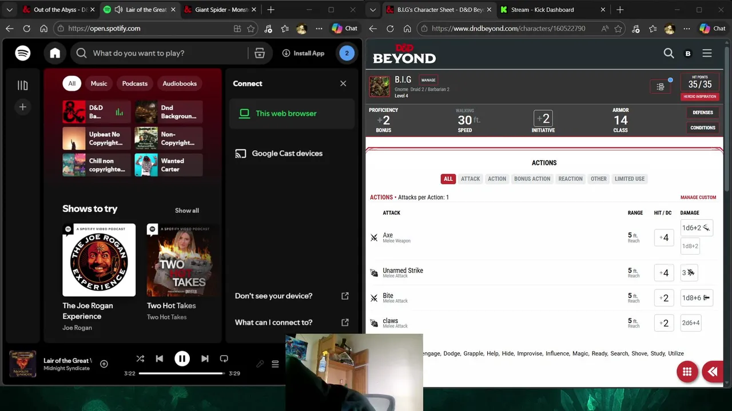The image size is (732, 411).
Task: Click the Unarmed Strike attack icon
Action: click(x=374, y=273)
